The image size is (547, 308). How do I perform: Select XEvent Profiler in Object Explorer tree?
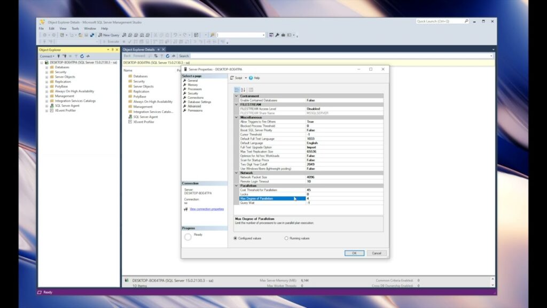tap(65, 110)
